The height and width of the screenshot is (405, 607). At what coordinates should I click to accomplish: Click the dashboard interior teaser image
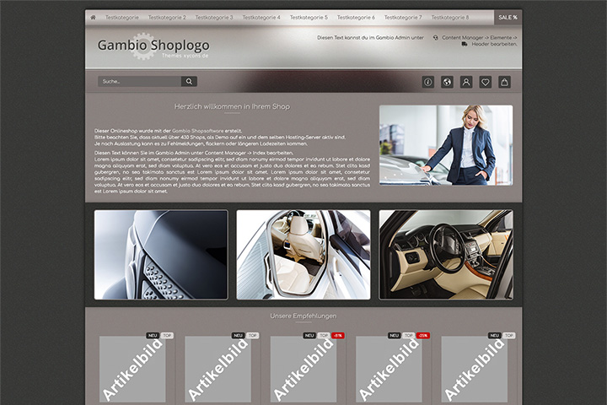(x=446, y=255)
